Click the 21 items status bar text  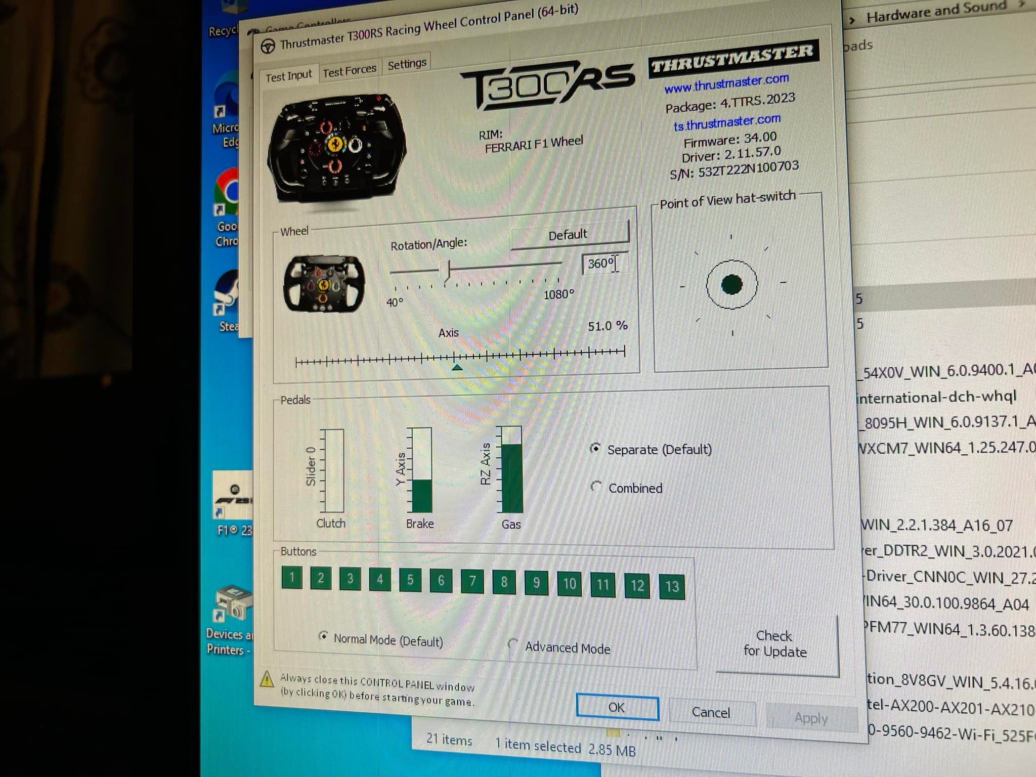click(449, 740)
